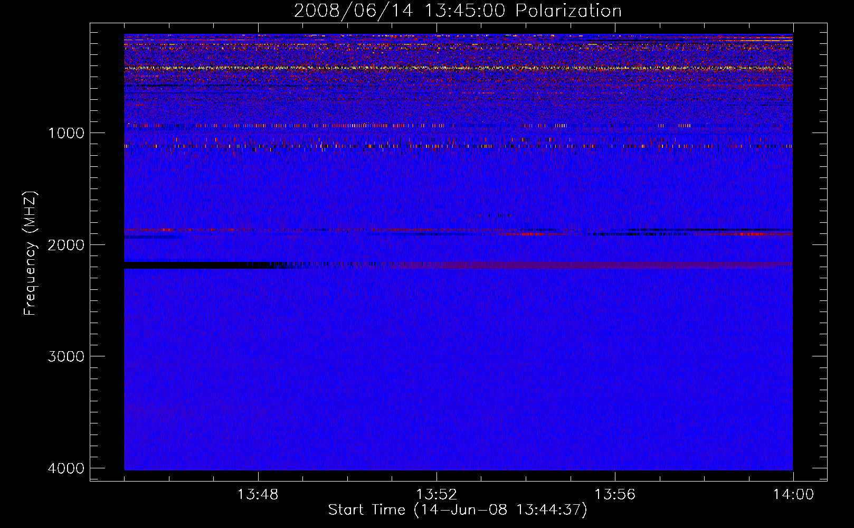
Task: Click the plot title "2008/06/14 13:45:00 Polarization"
Action: coord(458,11)
